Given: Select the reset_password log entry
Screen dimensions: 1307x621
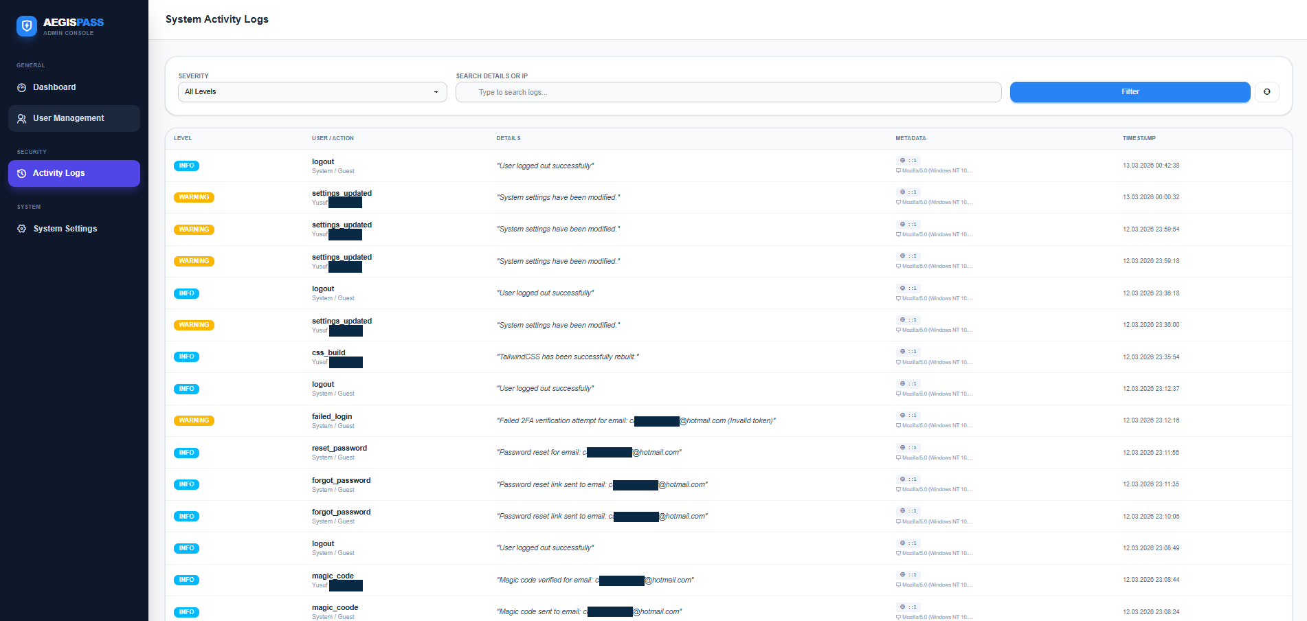Looking at the screenshot, I should click(x=339, y=449).
